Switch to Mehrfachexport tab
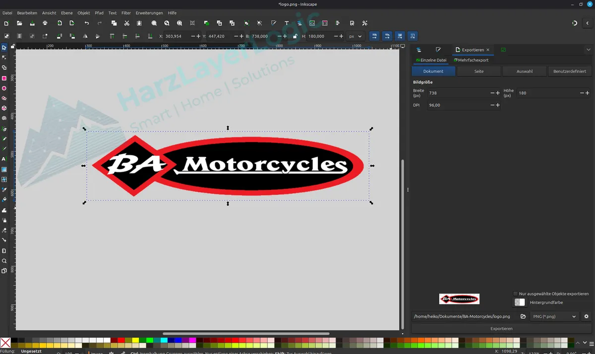The height and width of the screenshot is (354, 595). point(471,60)
